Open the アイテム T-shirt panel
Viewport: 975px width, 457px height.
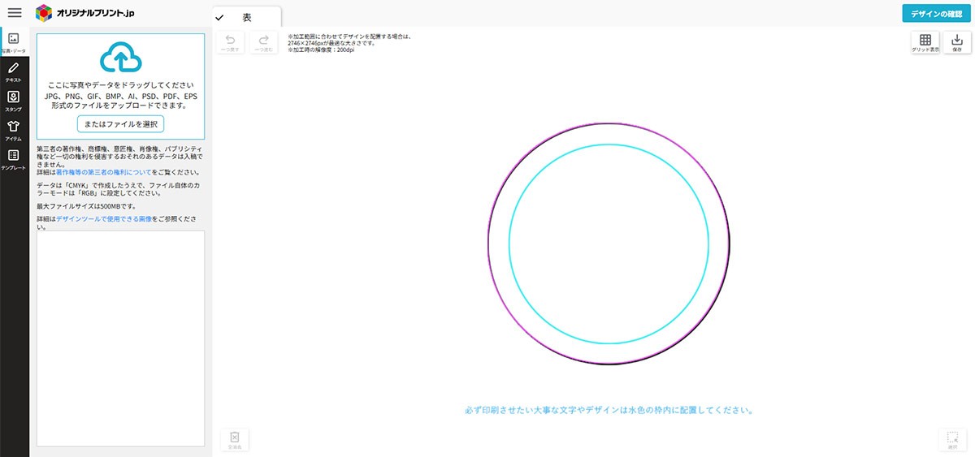click(x=14, y=130)
